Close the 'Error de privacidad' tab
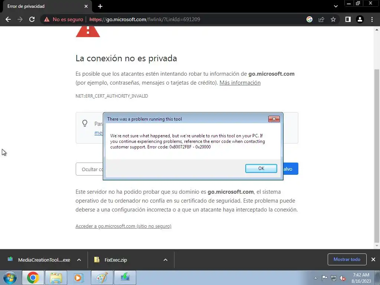The width and height of the screenshot is (380, 285). click(x=86, y=6)
